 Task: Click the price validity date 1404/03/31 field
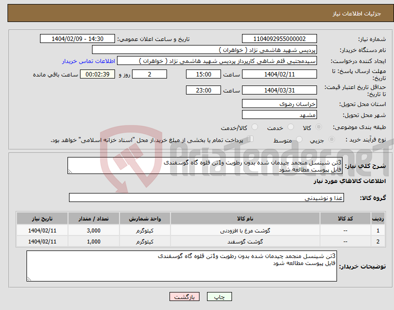279,90
